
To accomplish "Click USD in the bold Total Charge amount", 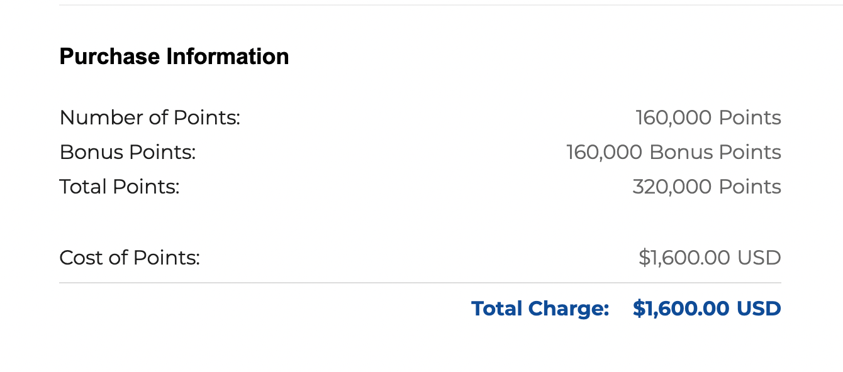I will (x=759, y=309).
